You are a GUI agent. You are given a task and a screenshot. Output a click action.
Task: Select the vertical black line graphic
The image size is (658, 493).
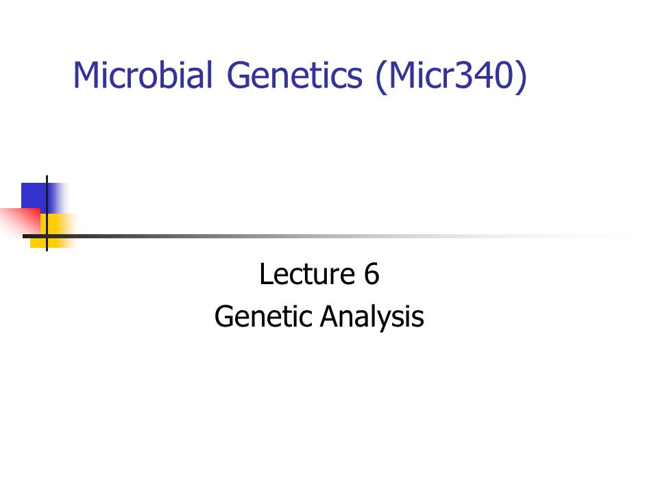tap(47, 213)
